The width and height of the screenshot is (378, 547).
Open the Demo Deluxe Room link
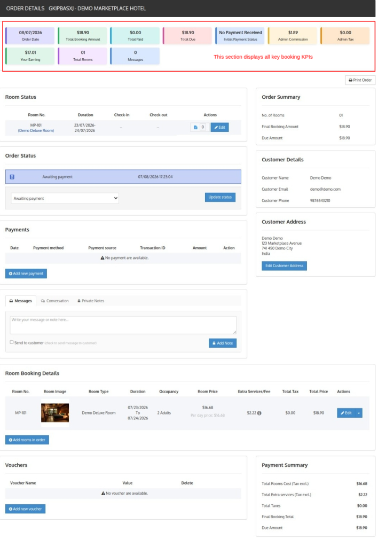[36, 130]
